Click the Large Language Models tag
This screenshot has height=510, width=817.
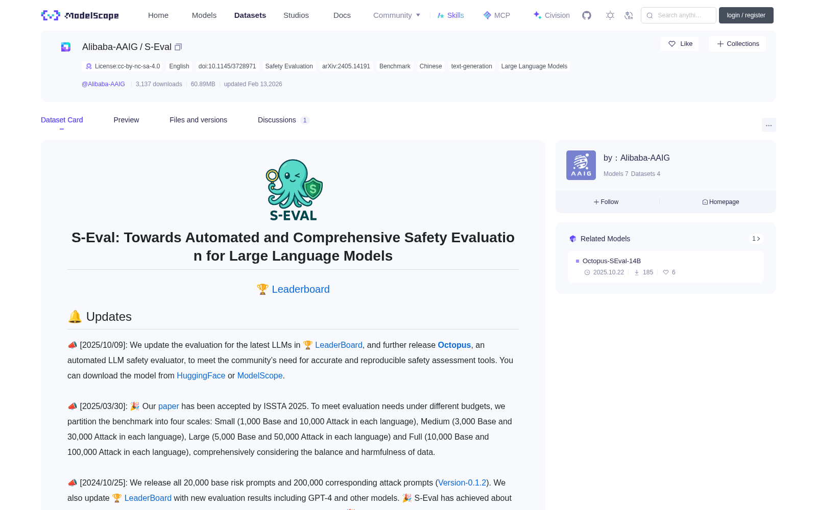(x=534, y=66)
